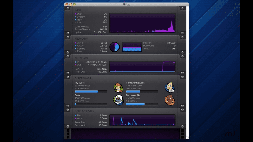This screenshot has height=142, width=253.
Task: Click the Tasks/Threads value 86/453
Action: (x=104, y=29)
